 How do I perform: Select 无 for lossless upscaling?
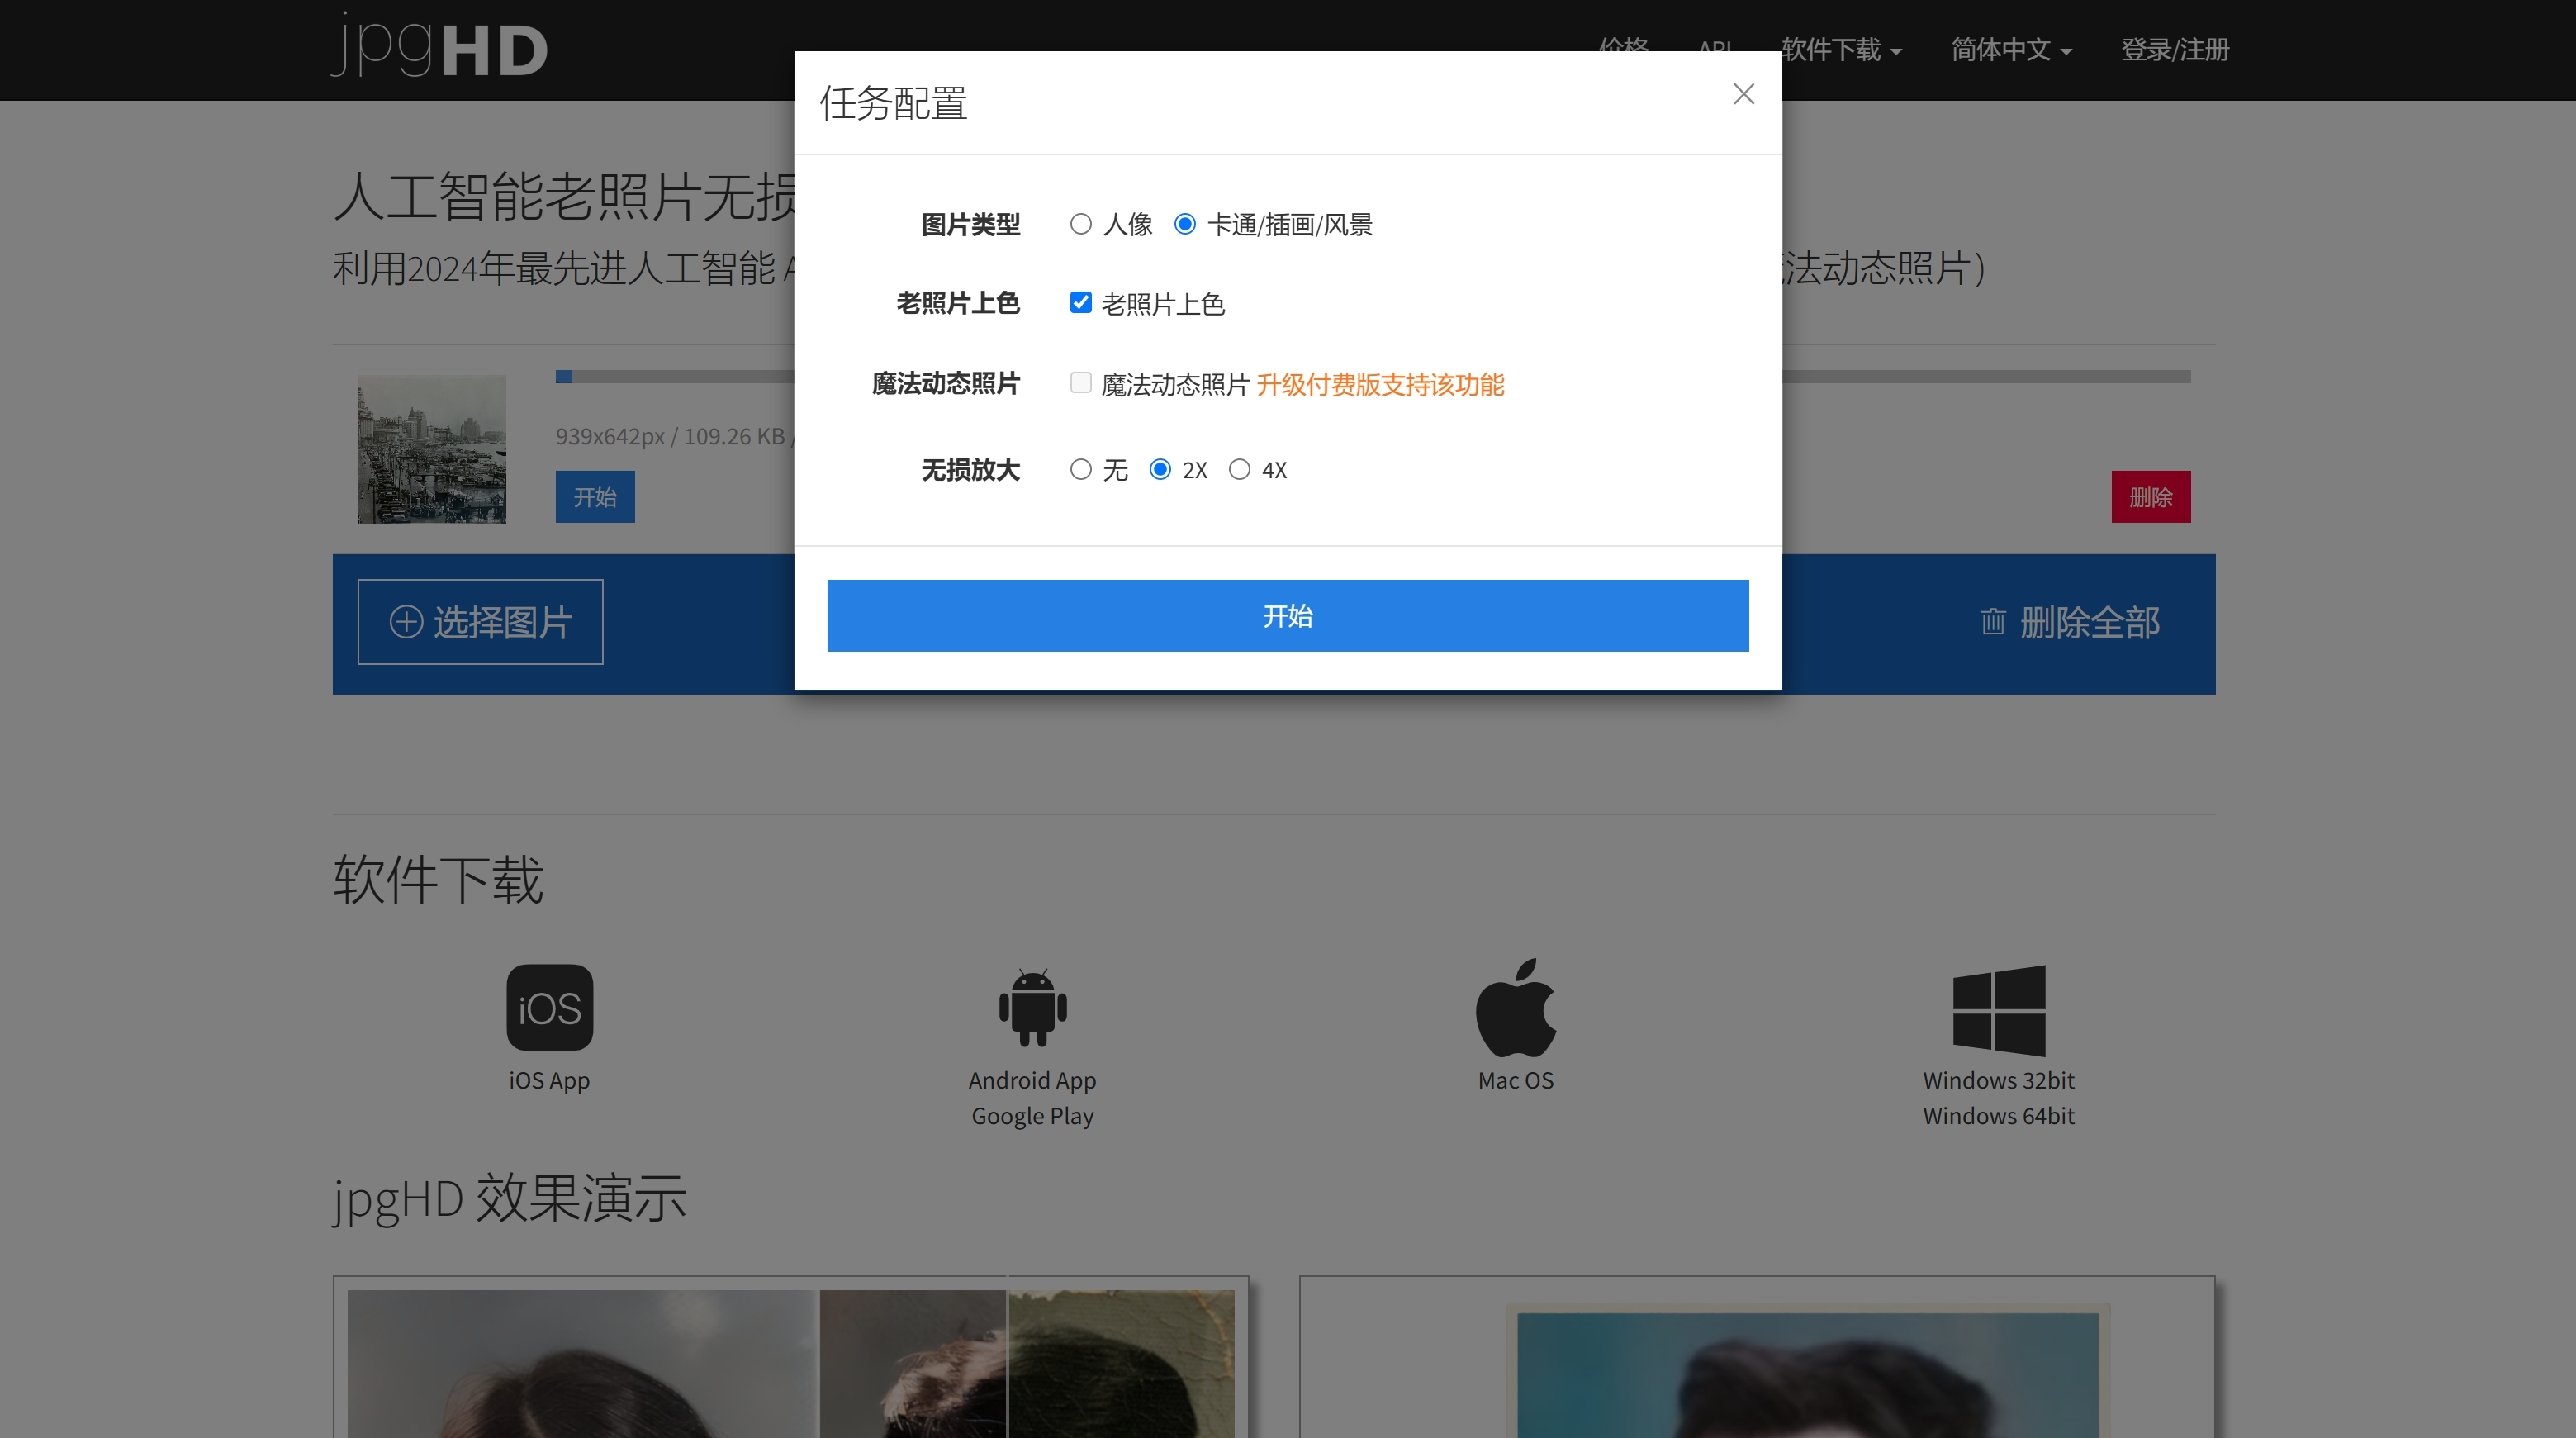pos(1080,469)
